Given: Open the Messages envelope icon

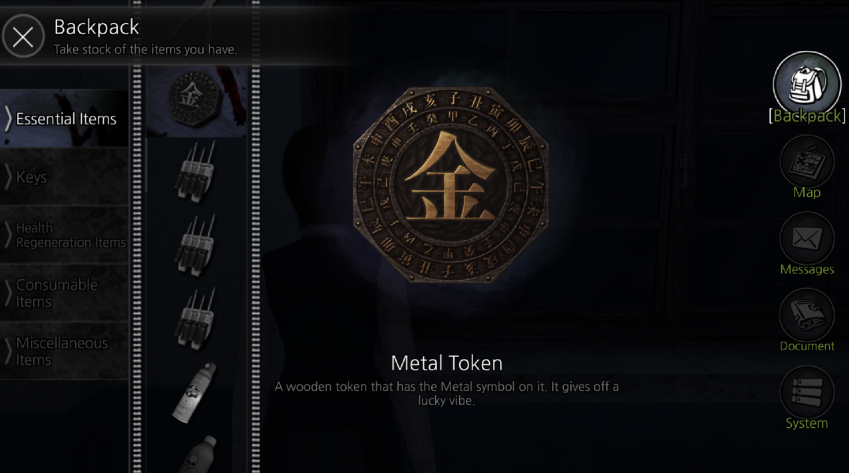Looking at the screenshot, I should pyautogui.click(x=807, y=239).
